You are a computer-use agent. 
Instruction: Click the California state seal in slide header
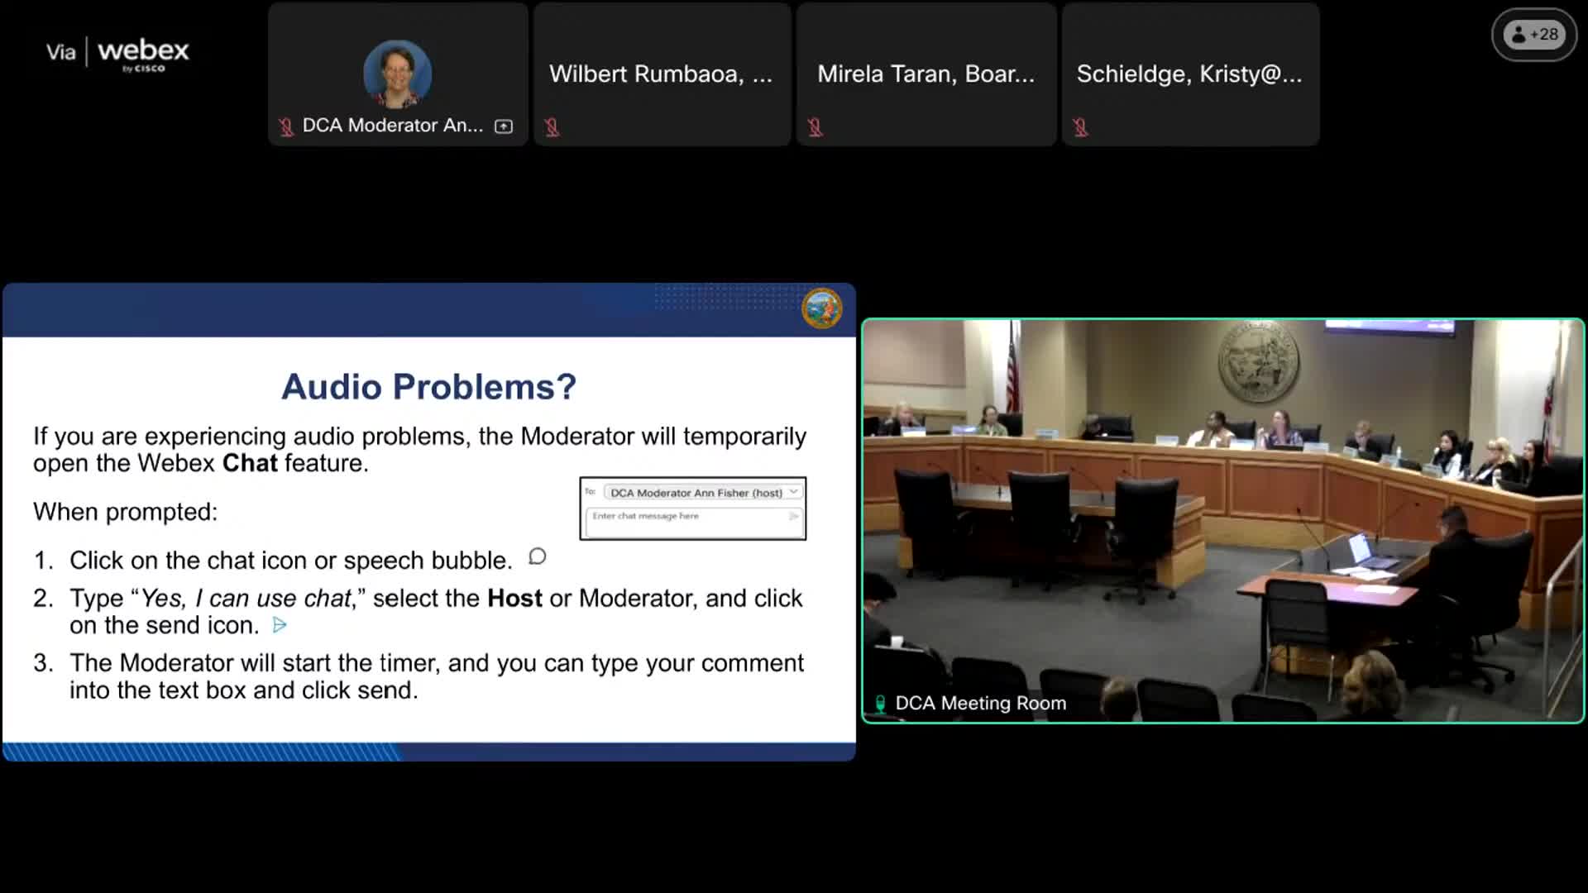click(x=821, y=308)
